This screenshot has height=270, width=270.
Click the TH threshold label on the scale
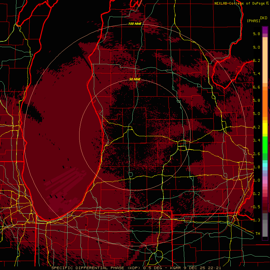click(258, 234)
